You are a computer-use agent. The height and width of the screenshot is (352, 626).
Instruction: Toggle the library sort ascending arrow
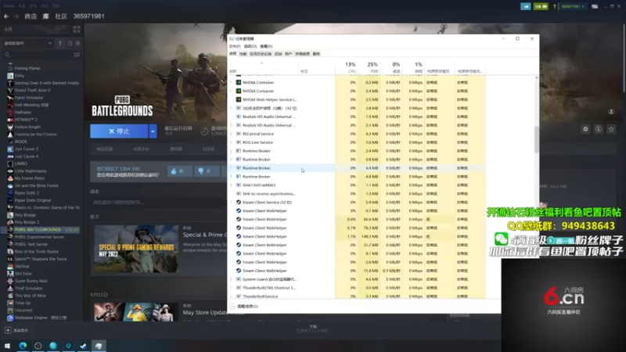(60, 43)
